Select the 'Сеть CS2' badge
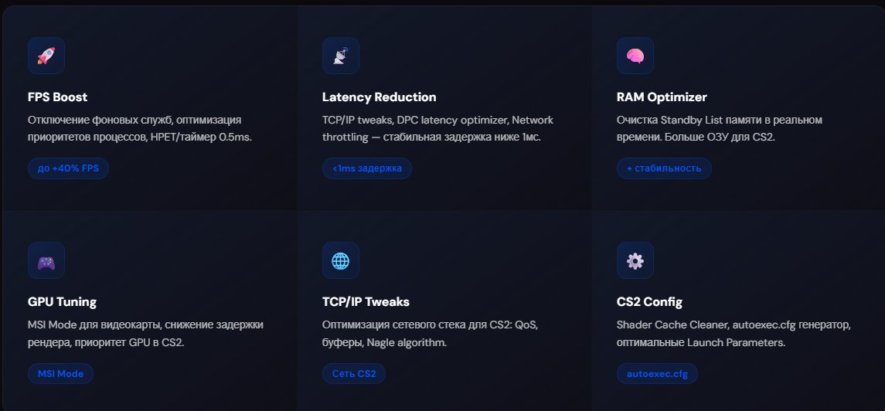This screenshot has height=411, width=885. (354, 374)
